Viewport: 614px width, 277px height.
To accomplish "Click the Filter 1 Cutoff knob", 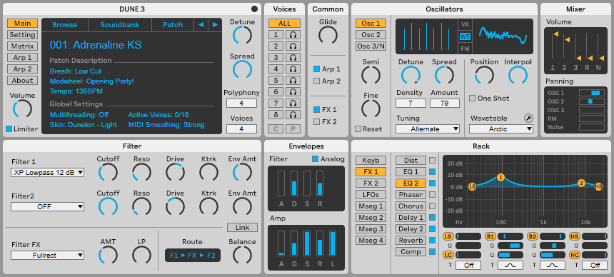I will 108,172.
